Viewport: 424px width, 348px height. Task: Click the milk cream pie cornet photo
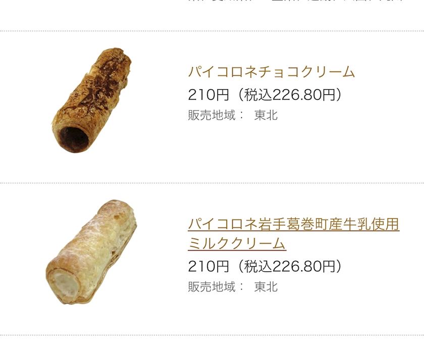91,252
